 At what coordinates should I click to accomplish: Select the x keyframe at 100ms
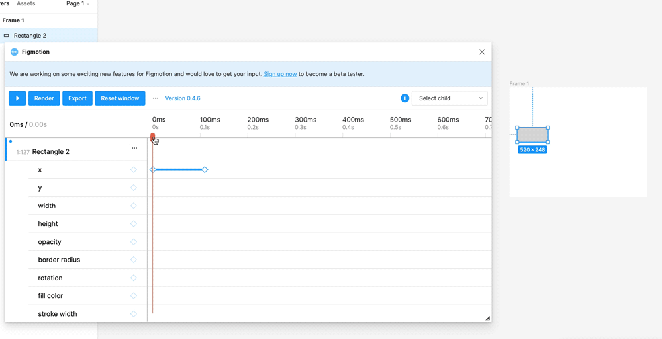205,169
